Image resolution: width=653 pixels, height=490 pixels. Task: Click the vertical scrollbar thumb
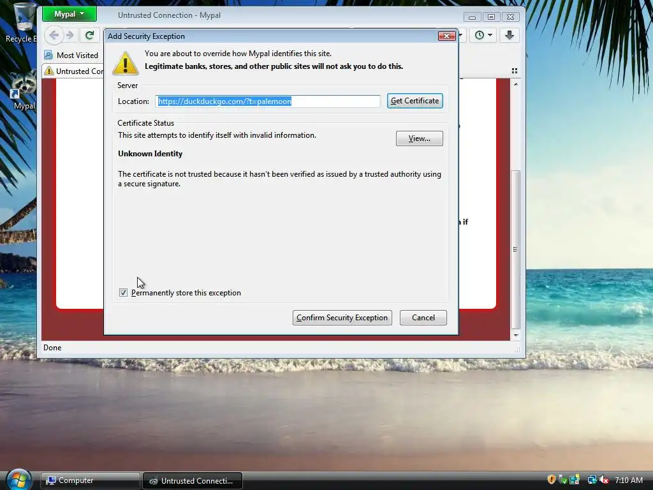point(515,249)
